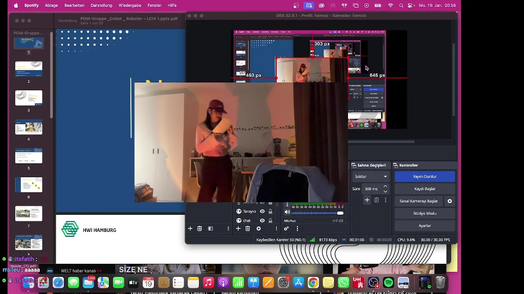Add a scene transition with plus icon
This screenshot has width=524, height=294.
tap(367, 200)
